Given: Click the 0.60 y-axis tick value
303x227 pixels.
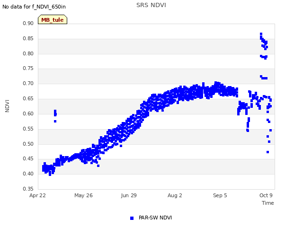Looking at the screenshot, I should (x=28, y=113).
